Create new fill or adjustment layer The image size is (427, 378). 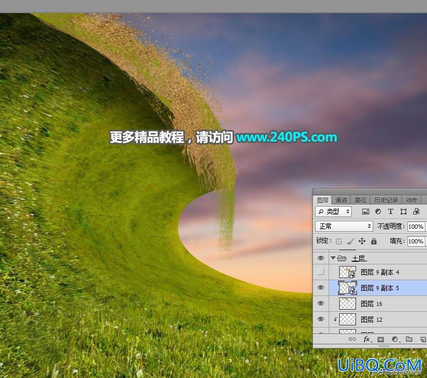(395, 339)
